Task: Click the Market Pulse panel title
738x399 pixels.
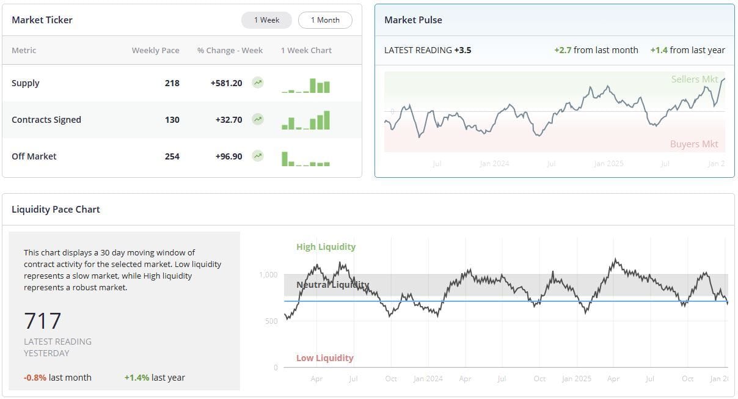Action: pos(413,20)
